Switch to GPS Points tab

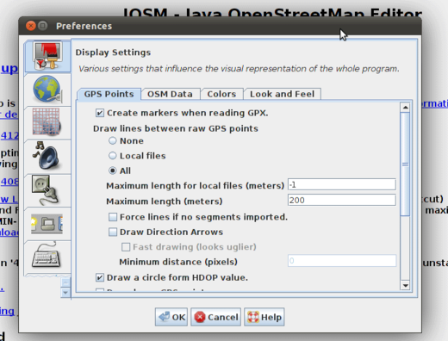coord(109,94)
